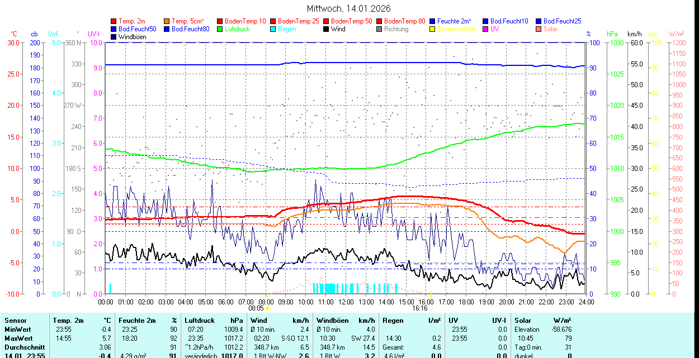
Task: Click the red Temp. 2m legend swatch
Action: [x=114, y=21]
